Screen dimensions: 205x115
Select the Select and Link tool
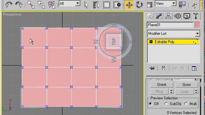click(31, 5)
